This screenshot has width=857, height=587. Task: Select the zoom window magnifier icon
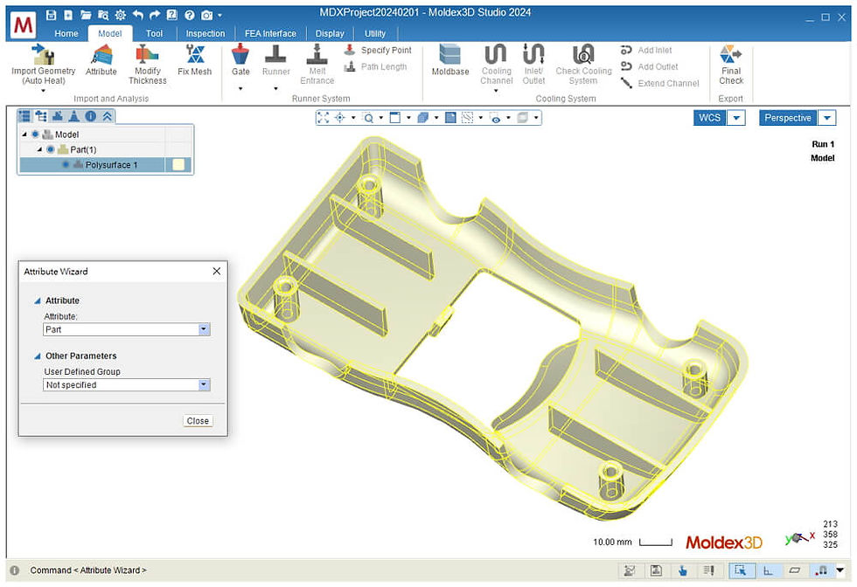point(368,117)
